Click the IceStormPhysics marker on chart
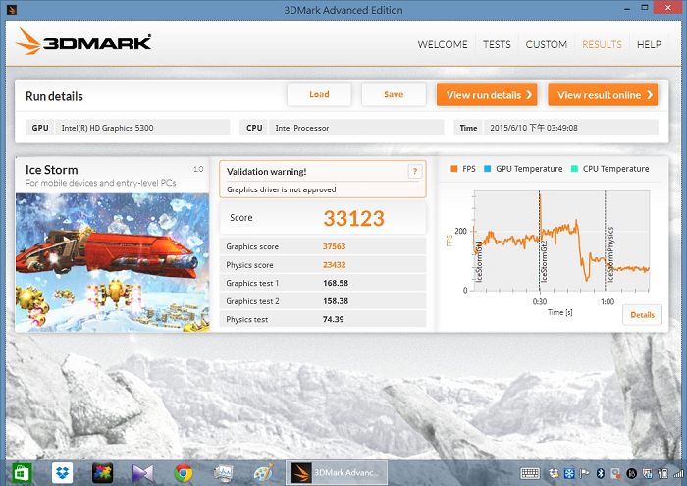Viewport: 687px width, 486px height. [x=609, y=255]
